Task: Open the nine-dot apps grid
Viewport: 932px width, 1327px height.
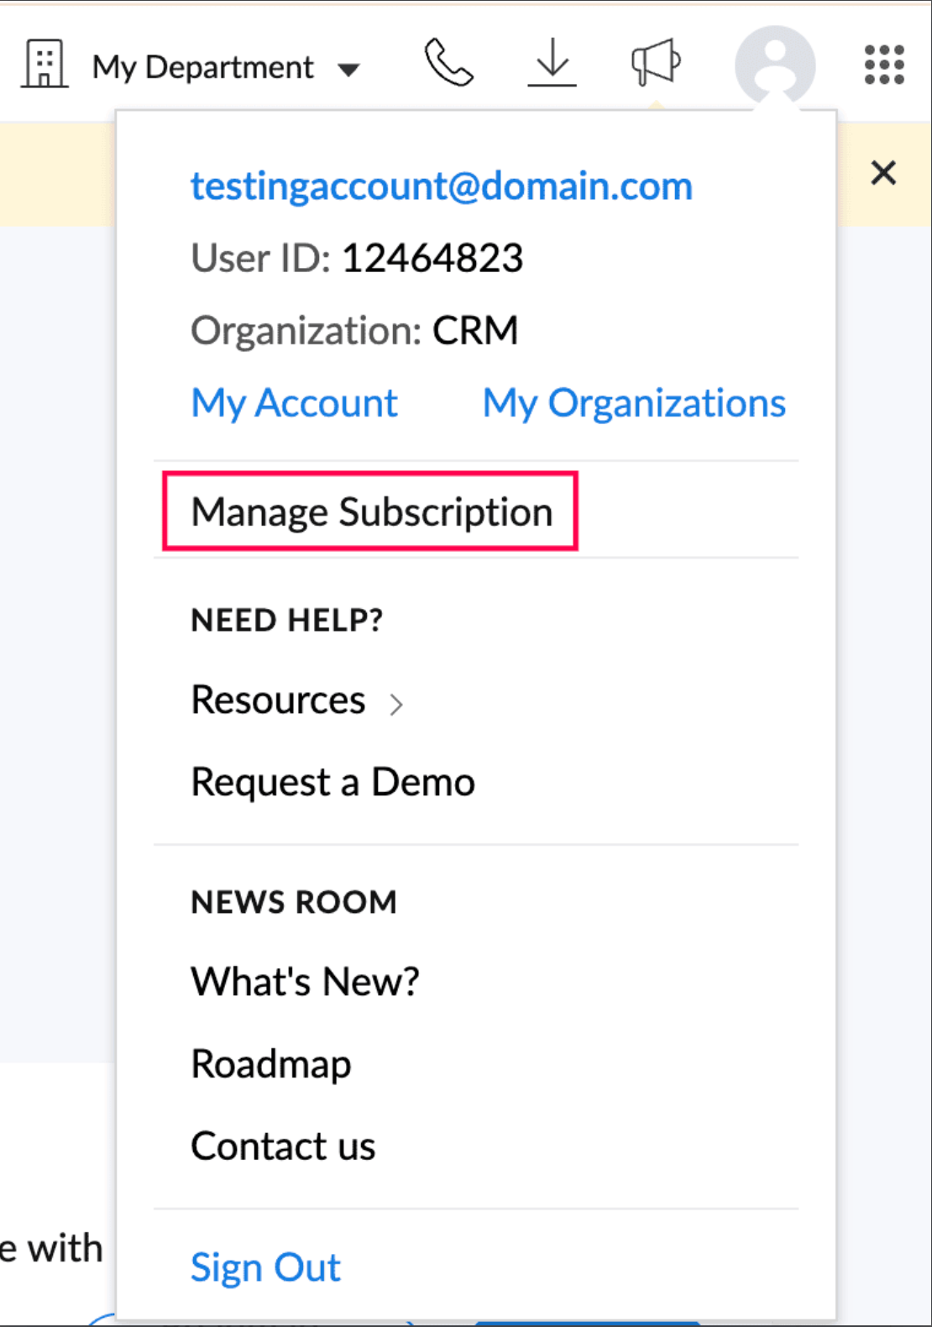Action: click(x=884, y=65)
